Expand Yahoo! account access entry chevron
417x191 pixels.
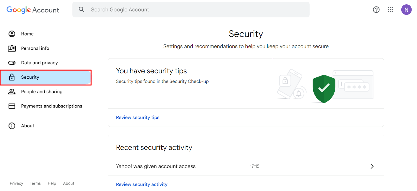(x=372, y=166)
